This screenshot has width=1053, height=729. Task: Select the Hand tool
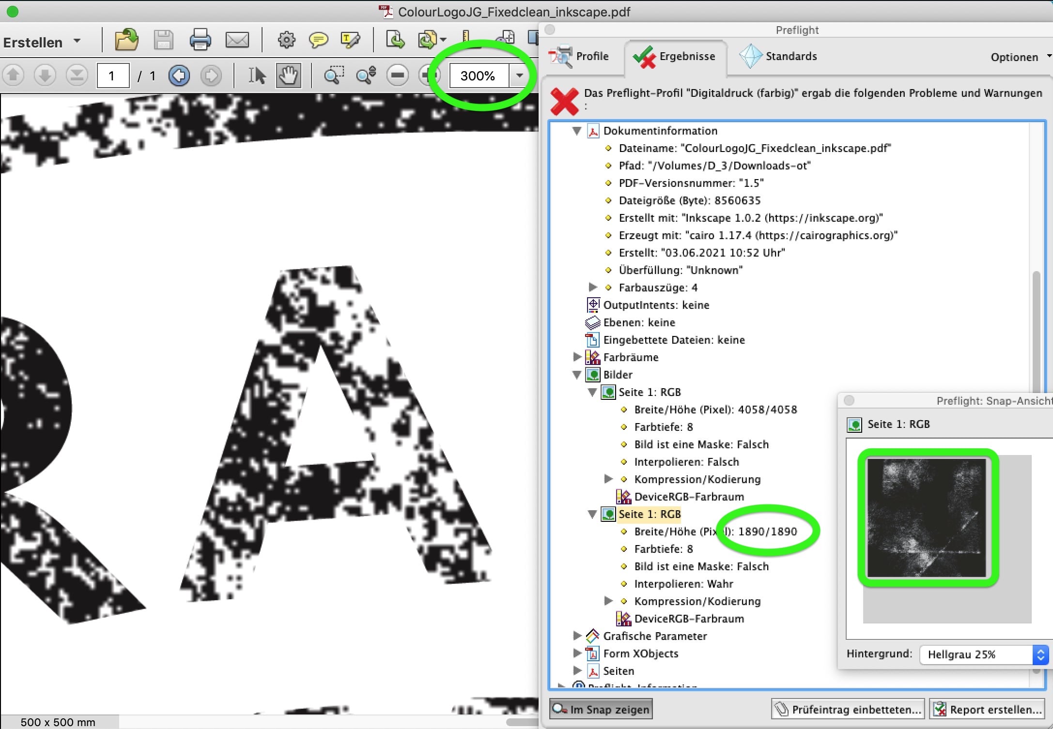pos(288,75)
